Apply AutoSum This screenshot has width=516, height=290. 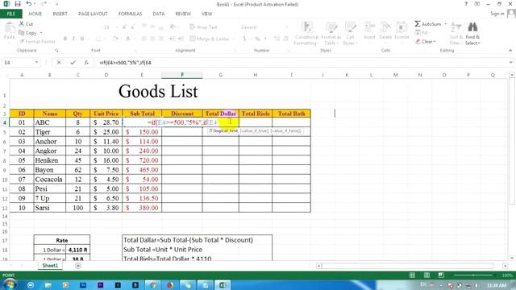(x=427, y=24)
